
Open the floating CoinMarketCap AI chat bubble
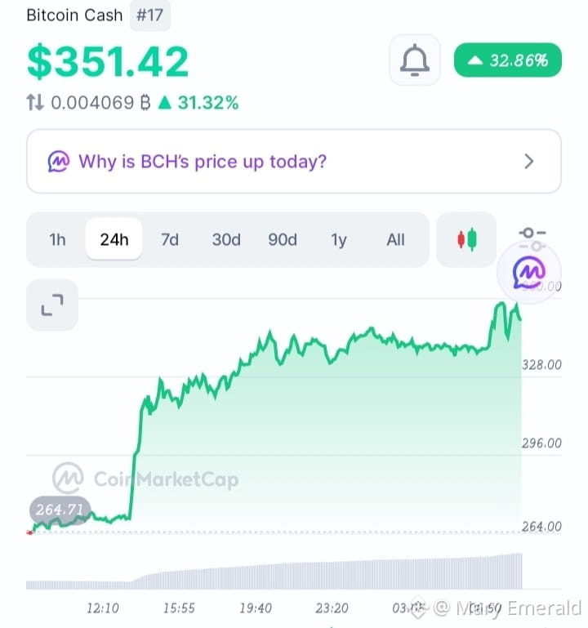528,272
